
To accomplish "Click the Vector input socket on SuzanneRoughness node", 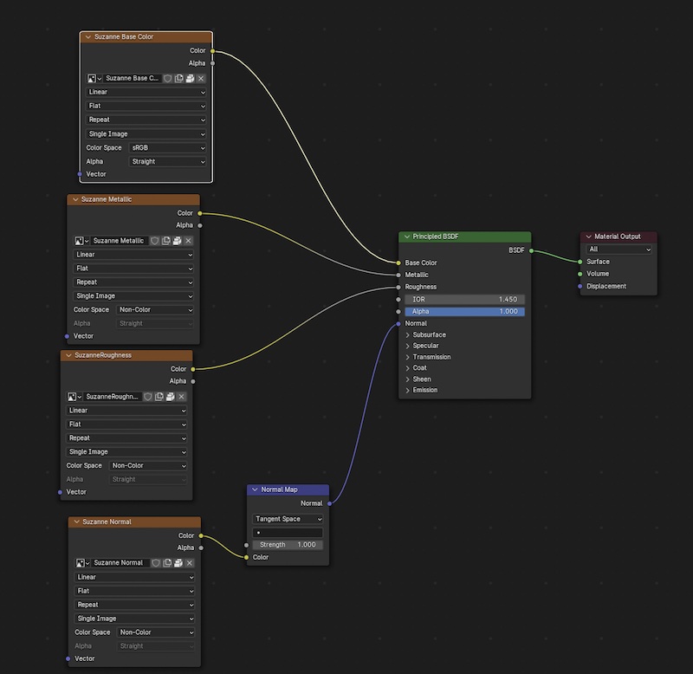I will [60, 492].
